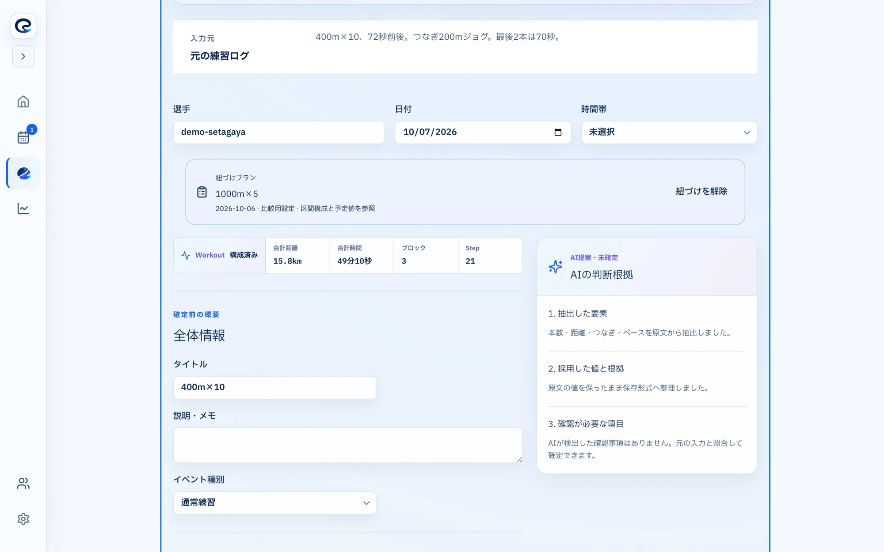The image size is (884, 552).
Task: Open the calendar icon with notification badge
Action: pos(23,137)
